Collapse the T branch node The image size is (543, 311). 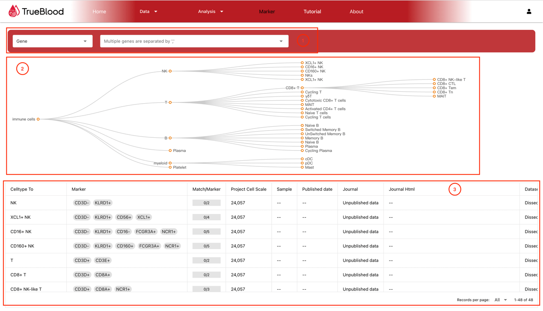170,102
